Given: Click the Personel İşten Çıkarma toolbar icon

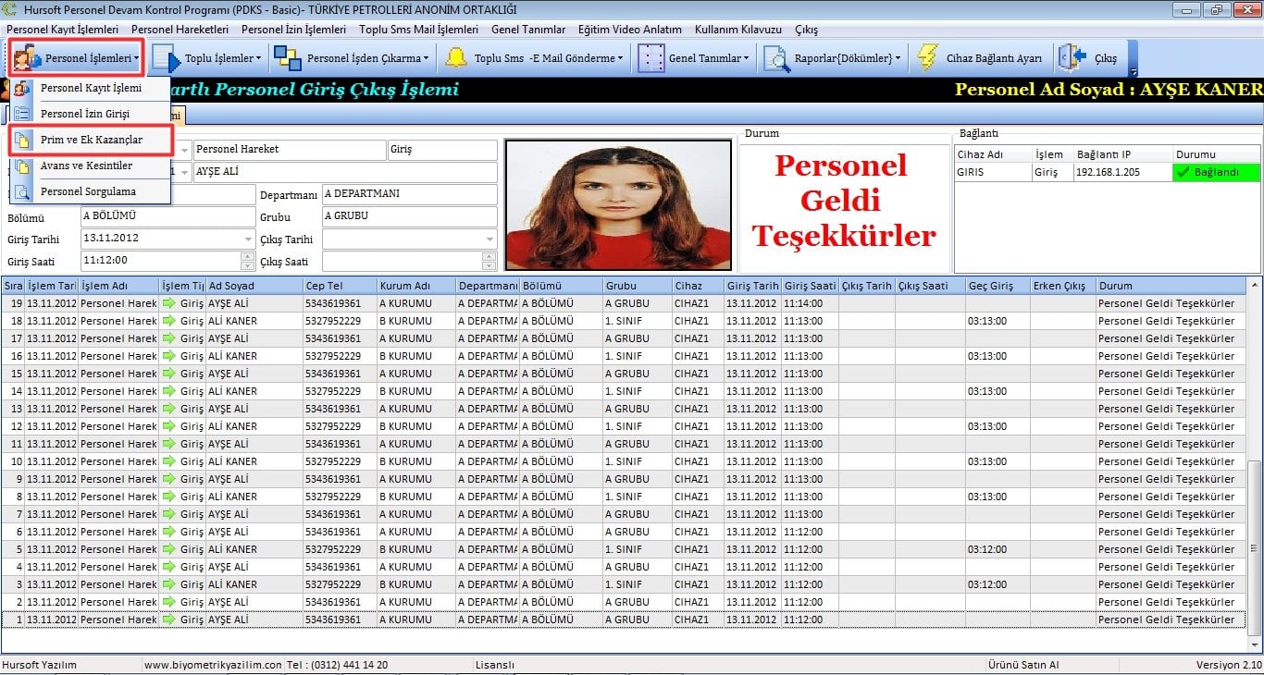Looking at the screenshot, I should (288, 58).
